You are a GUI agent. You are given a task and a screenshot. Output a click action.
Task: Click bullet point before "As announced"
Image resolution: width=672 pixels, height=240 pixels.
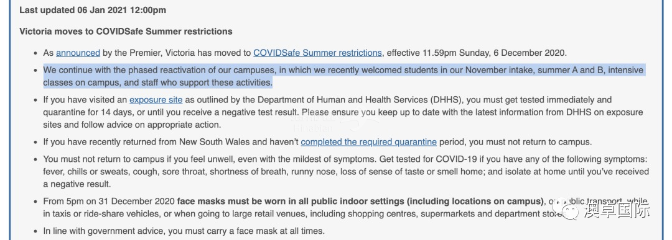(x=35, y=54)
